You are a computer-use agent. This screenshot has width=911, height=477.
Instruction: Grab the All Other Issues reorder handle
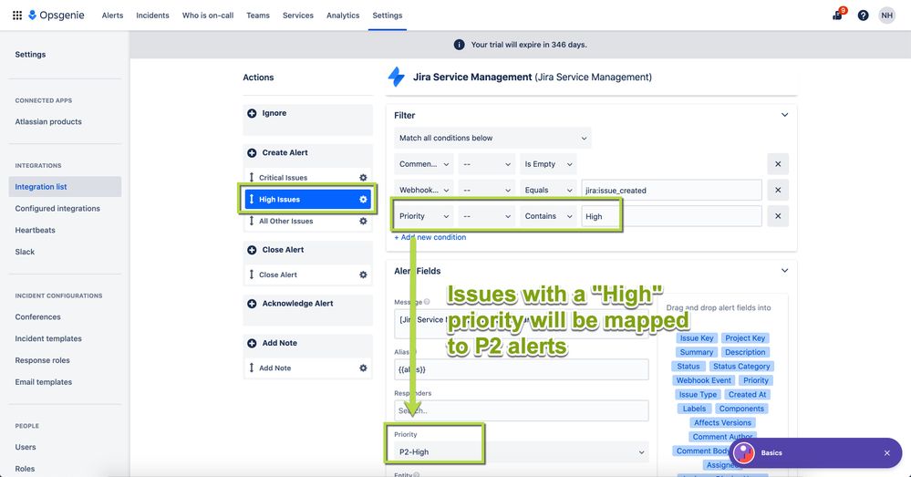point(252,221)
